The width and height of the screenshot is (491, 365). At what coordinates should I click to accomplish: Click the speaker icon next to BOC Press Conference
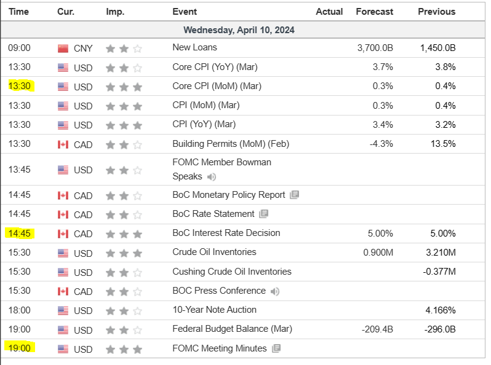click(275, 291)
